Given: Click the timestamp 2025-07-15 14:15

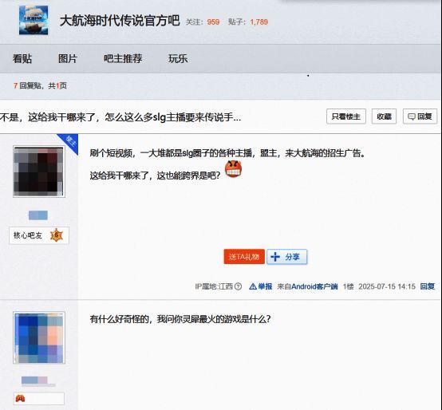Looking at the screenshot, I should (x=387, y=286).
